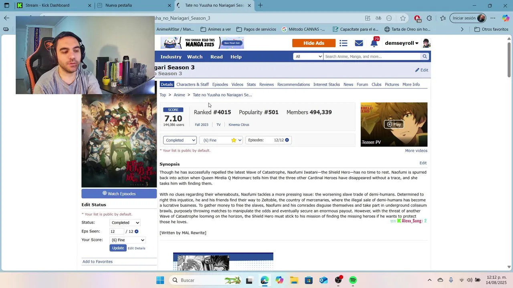Click the Kinema Citrus studio link
The width and height of the screenshot is (513, 288).
[239, 125]
